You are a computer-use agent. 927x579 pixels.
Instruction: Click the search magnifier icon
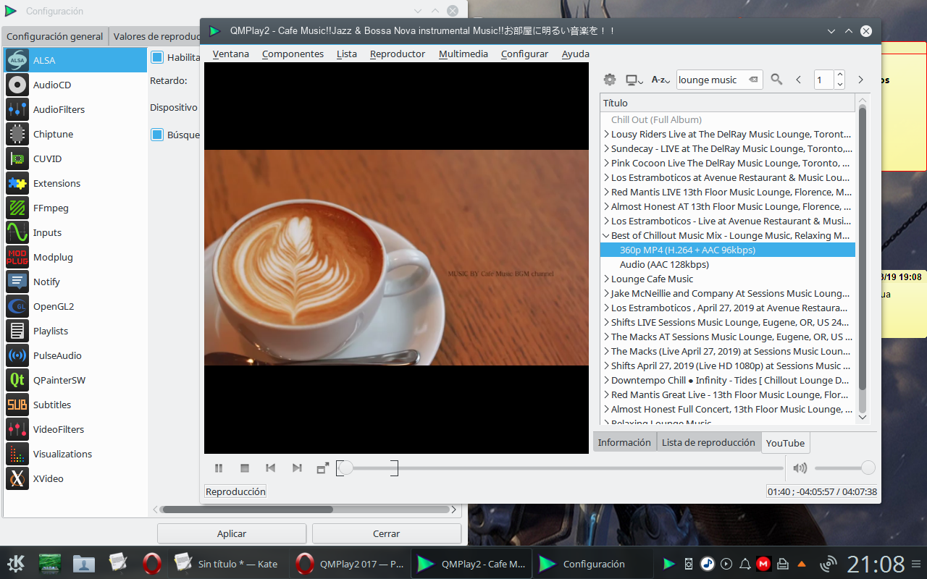[776, 80]
